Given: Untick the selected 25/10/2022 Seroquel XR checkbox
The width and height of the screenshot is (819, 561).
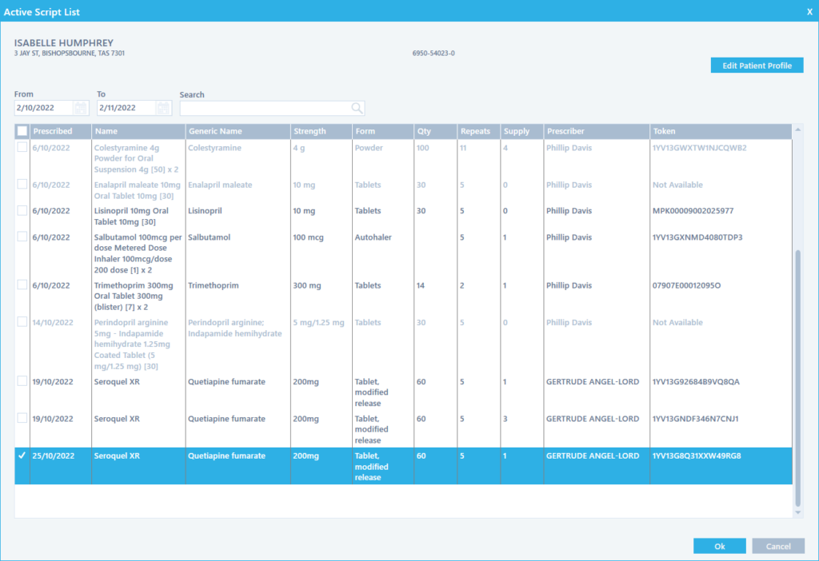Looking at the screenshot, I should [x=22, y=456].
